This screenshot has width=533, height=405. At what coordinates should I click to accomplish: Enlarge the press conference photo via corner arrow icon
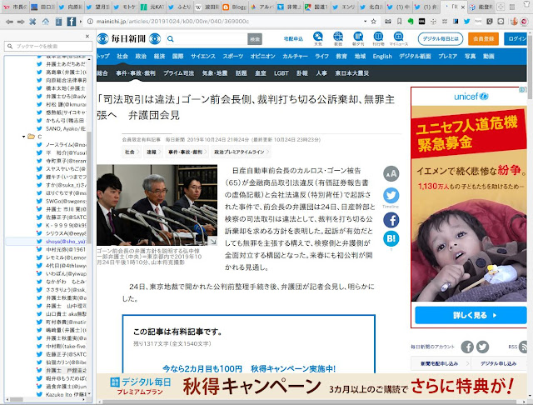click(x=213, y=241)
